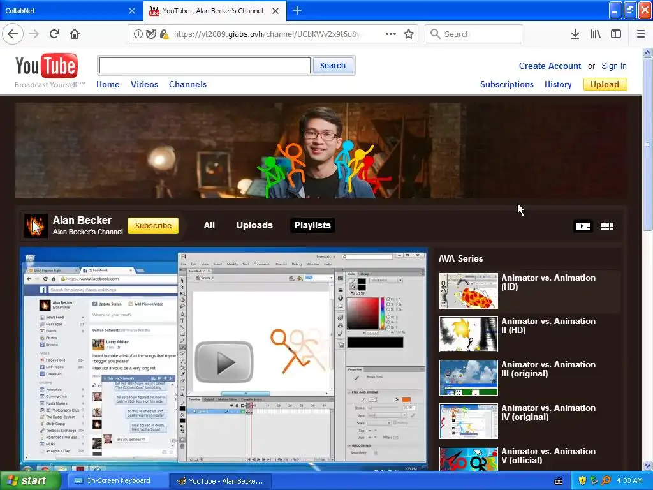Click Alan Becker's channel avatar icon
The width and height of the screenshot is (653, 490).
(36, 225)
